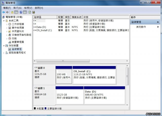Click the 電腦管理 (本機) root icon

[4, 17]
